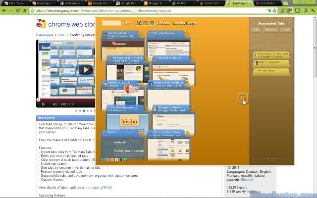This screenshot has width=317, height=198.
Task: Suspend the Twitter tab with its arrow
Action: (x=142, y=133)
